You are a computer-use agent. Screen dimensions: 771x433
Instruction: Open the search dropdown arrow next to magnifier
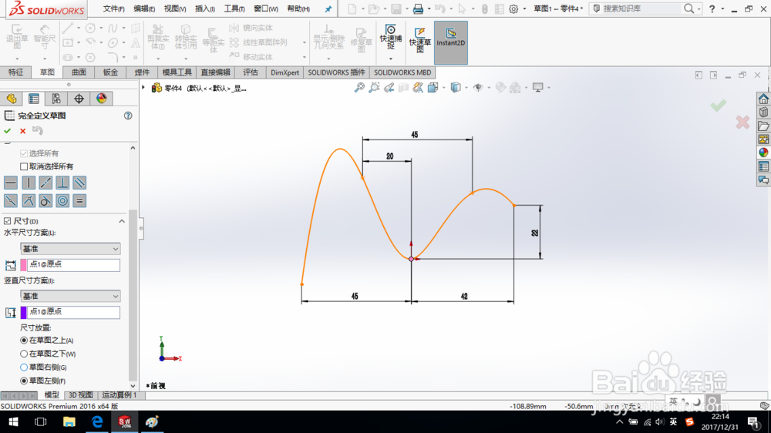pyautogui.click(x=699, y=8)
